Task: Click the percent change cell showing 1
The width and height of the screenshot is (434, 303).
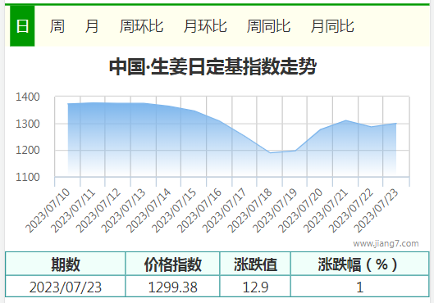Action: 360,287
